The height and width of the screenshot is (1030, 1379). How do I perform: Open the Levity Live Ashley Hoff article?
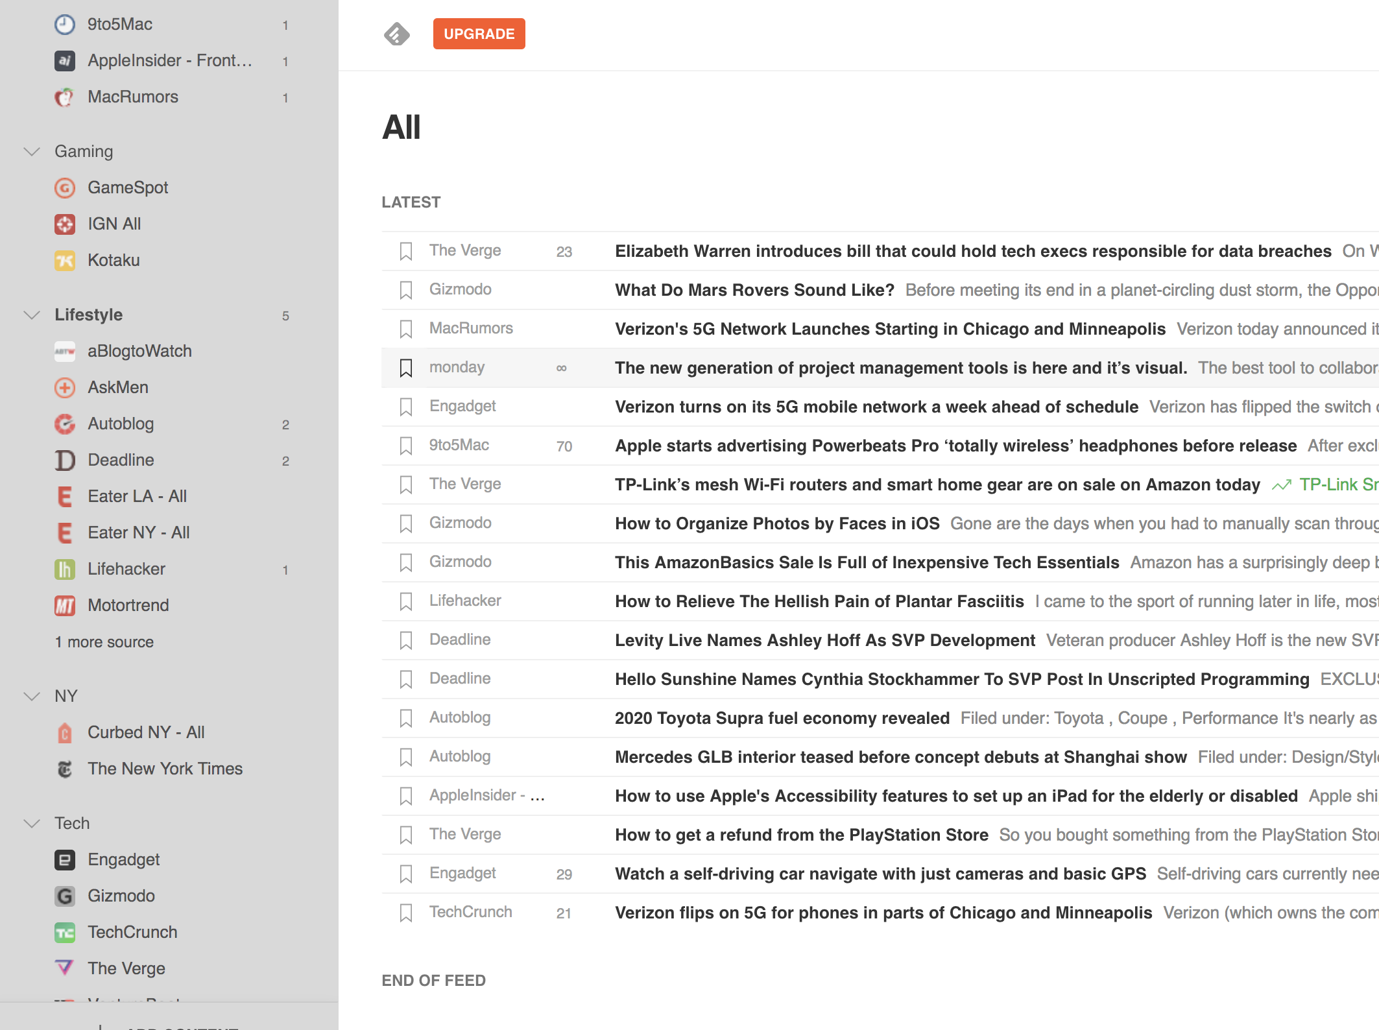(825, 640)
